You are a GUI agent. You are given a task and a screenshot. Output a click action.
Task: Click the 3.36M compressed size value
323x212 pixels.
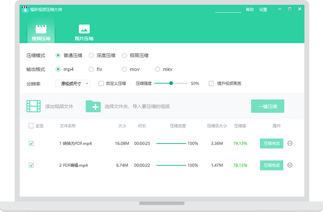tap(217, 143)
